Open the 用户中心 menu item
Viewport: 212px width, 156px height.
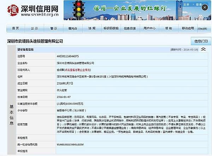(x=149, y=28)
